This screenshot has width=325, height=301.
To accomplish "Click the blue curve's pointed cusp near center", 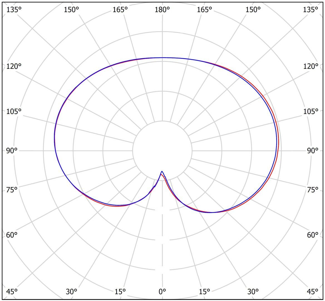I will click(x=162, y=171).
